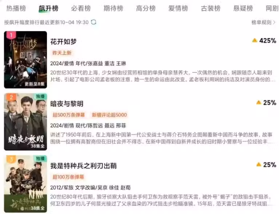Image resolution: width=279 pixels, height=214 pixels.
Task: Click the 新增评论超5000 tag
Action: (x=109, y=115)
